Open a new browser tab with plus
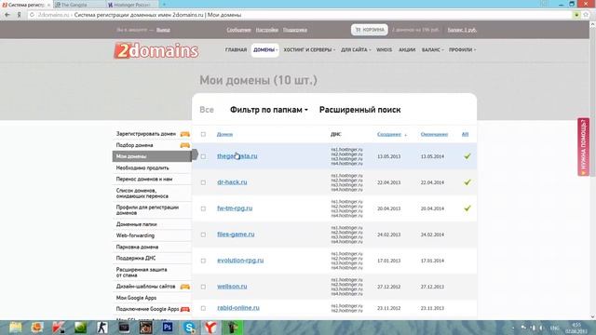This screenshot has width=596, height=335. point(164,5)
